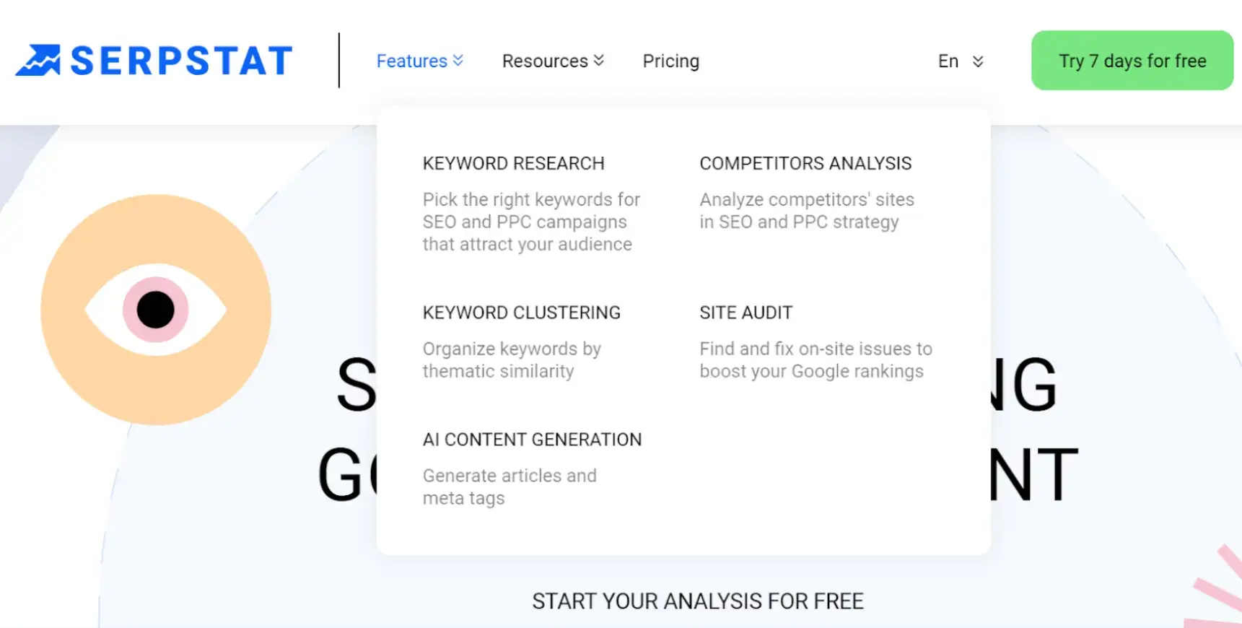Choose Competitors Analysis from the Features menu
Image resolution: width=1242 pixels, height=628 pixels.
click(x=805, y=164)
